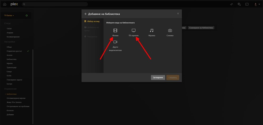Screen dimensions: 263x125
Task: Open Езици settings
Action: point(9,71)
